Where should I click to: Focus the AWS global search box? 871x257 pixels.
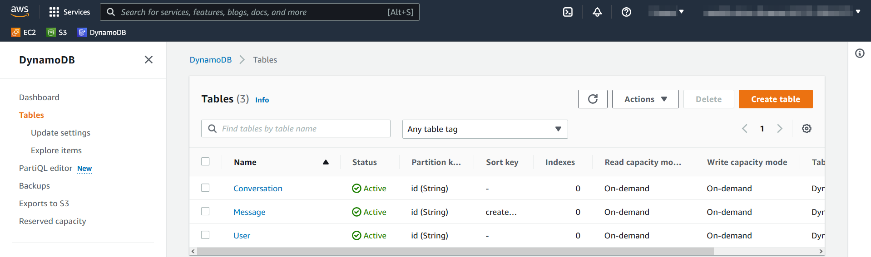pyautogui.click(x=259, y=12)
